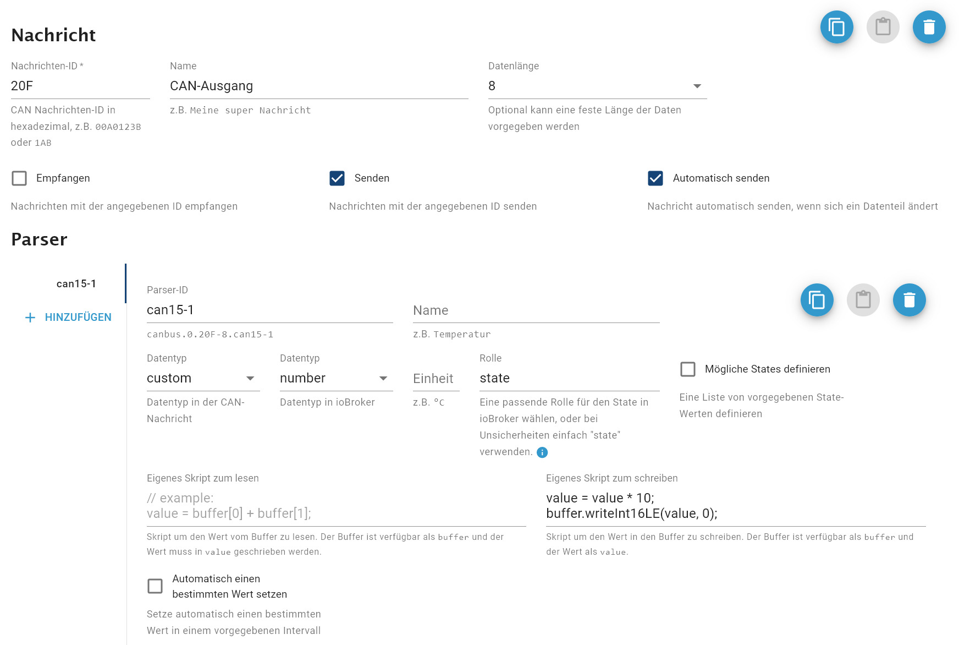Enable the Empfangen checkbox

coord(19,178)
